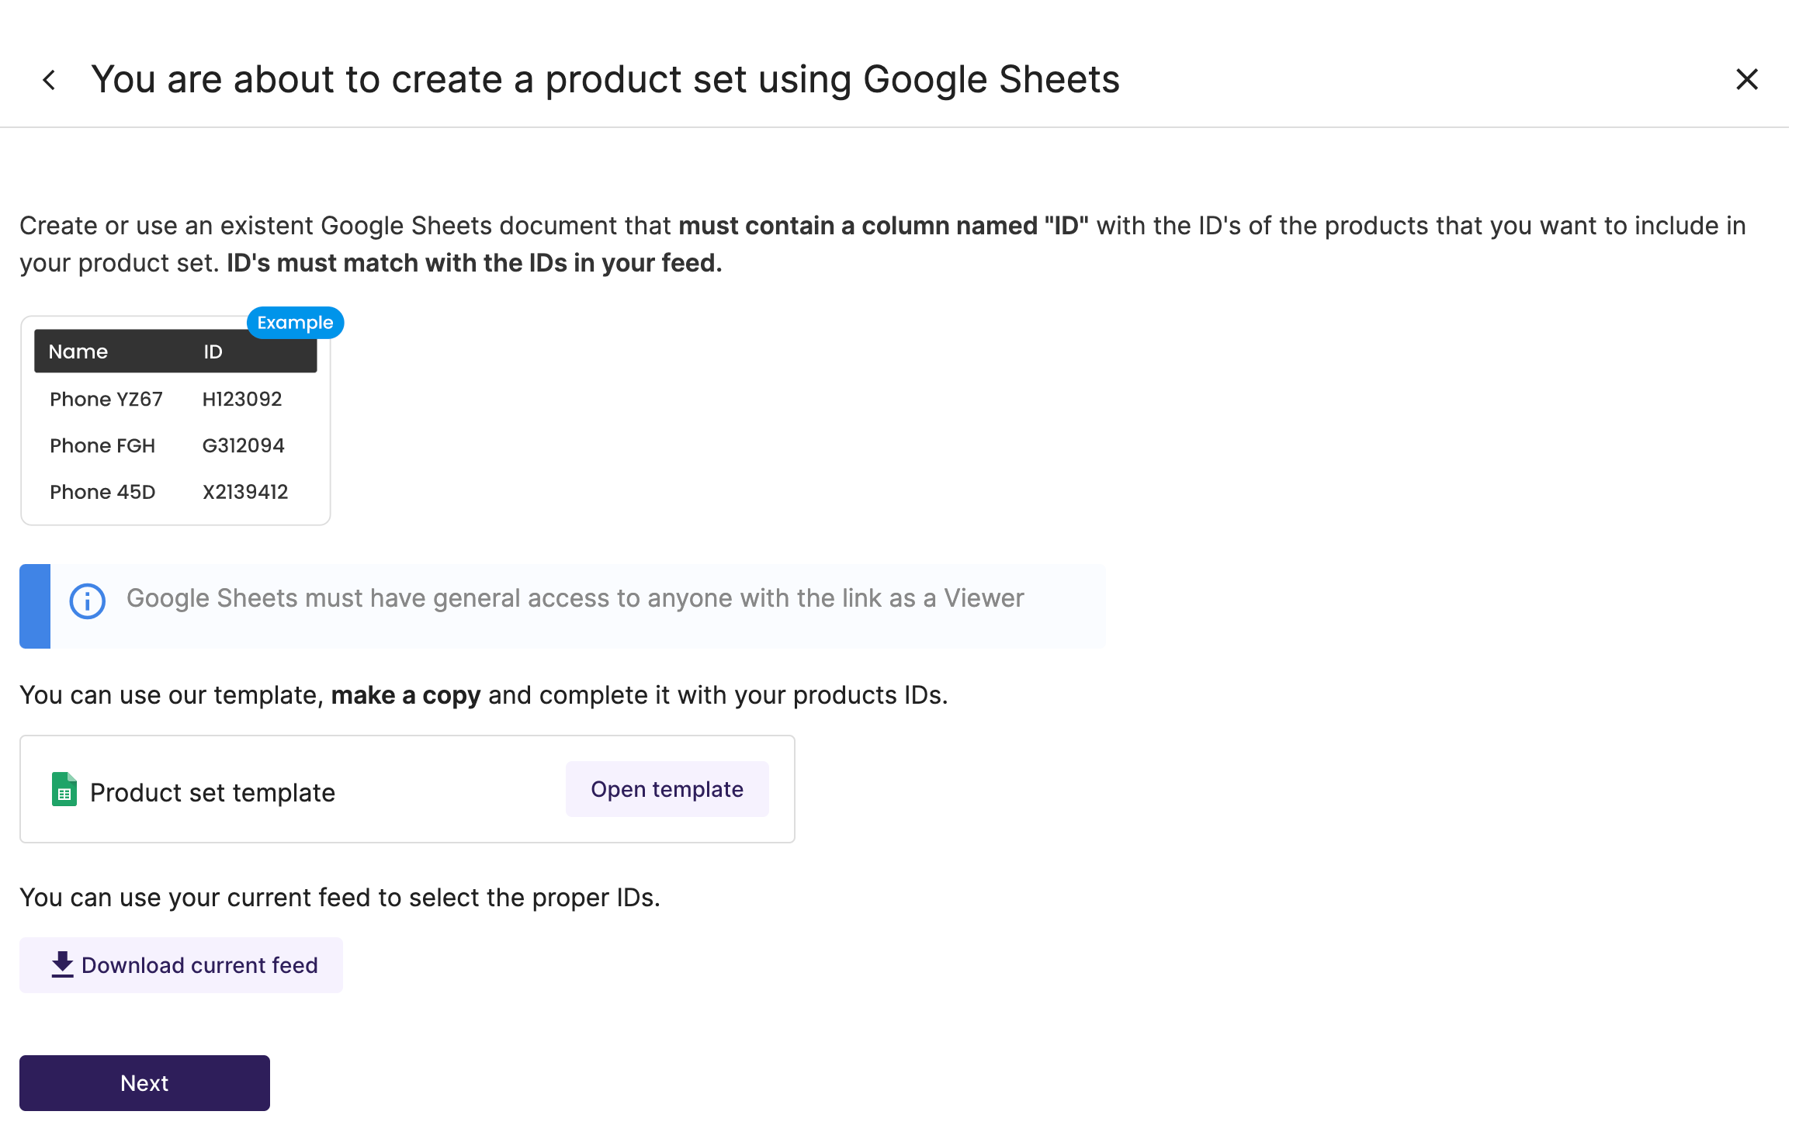Click the blue info circle icon

point(88,601)
